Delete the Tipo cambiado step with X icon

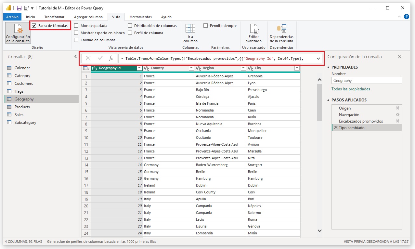[x=335, y=128]
